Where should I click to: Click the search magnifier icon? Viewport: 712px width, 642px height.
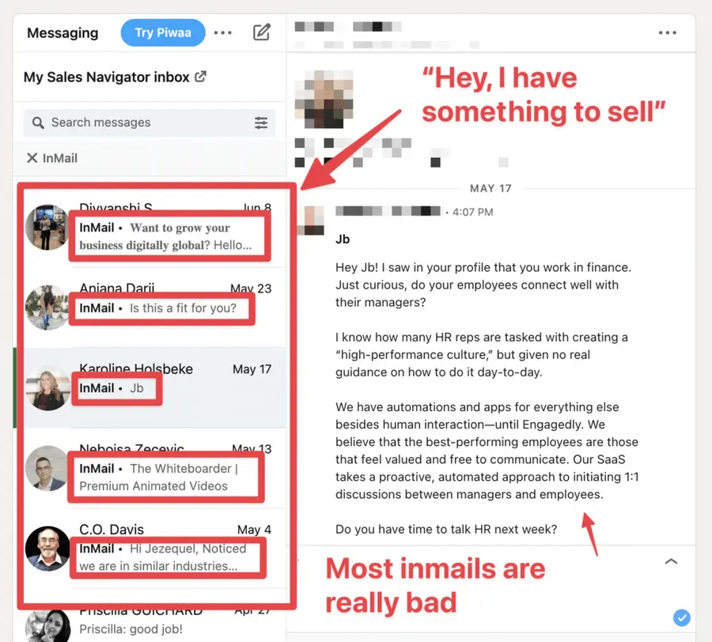[38, 123]
